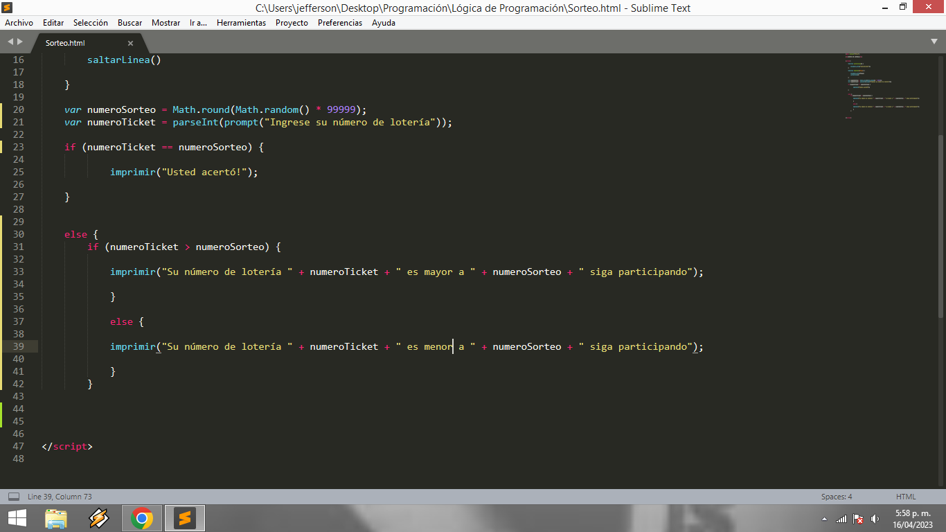The width and height of the screenshot is (946, 532).
Task: Open the Ayuda menu
Action: pyautogui.click(x=384, y=23)
